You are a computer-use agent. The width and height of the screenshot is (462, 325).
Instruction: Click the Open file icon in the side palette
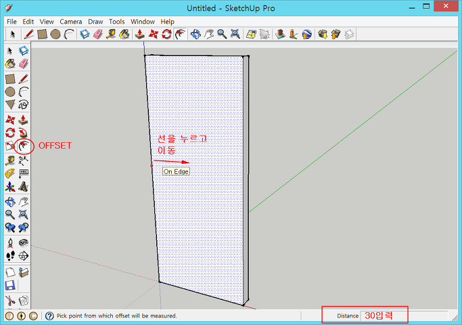click(x=23, y=272)
